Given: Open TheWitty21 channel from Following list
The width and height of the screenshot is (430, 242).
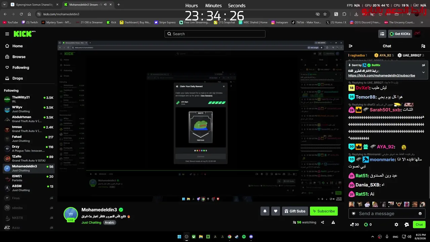Looking at the screenshot, I should click(29, 99).
